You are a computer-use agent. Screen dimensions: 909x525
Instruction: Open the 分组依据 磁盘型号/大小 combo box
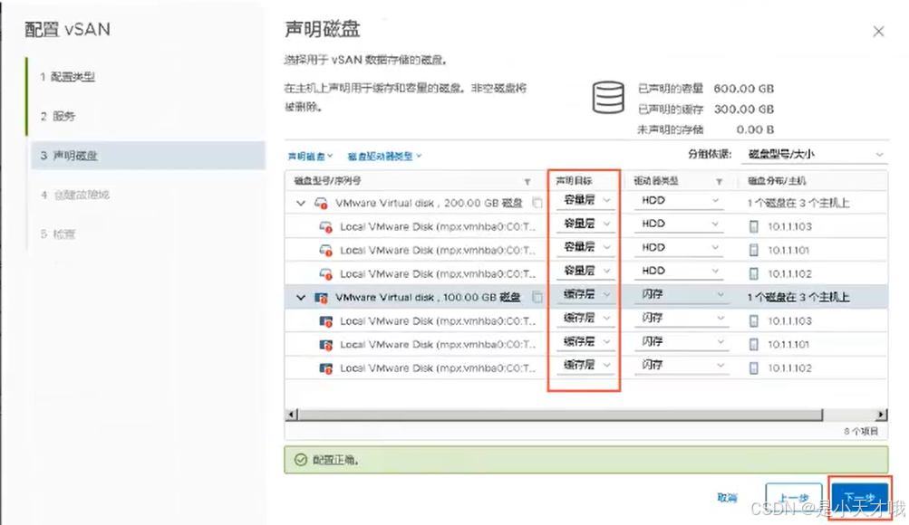(x=815, y=155)
